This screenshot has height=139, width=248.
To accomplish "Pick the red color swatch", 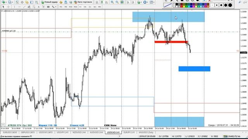I will (x=181, y=7).
